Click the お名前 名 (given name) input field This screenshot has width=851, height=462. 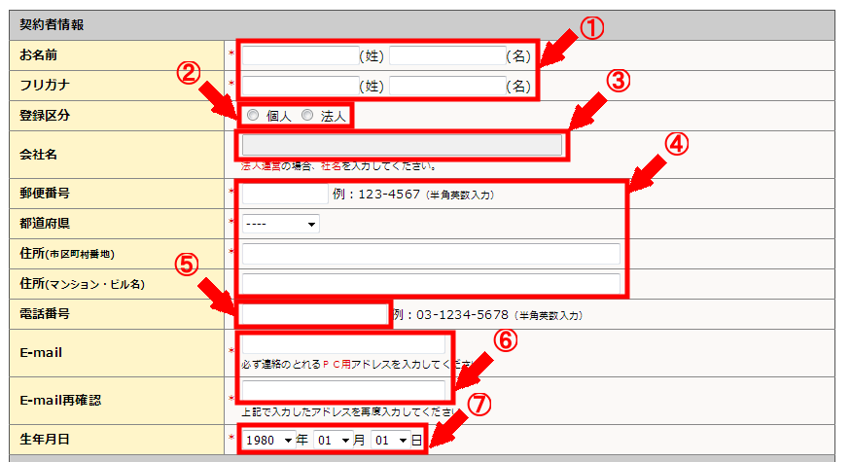click(447, 55)
